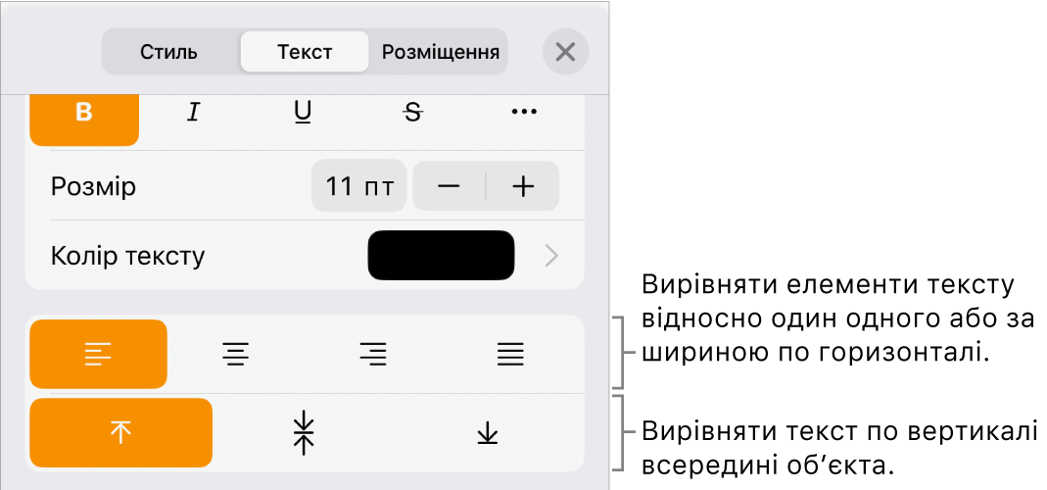Select the Текст tab
The height and width of the screenshot is (490, 1047).
305,52
